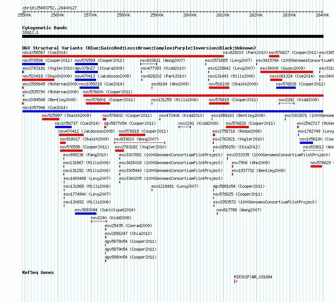The width and height of the screenshot is (334, 302).
Task: Click nsv576618 (Cooper2011) label
Action: point(143,131)
